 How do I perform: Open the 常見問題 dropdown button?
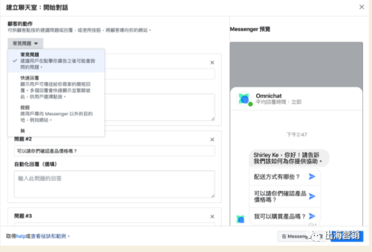[25, 43]
